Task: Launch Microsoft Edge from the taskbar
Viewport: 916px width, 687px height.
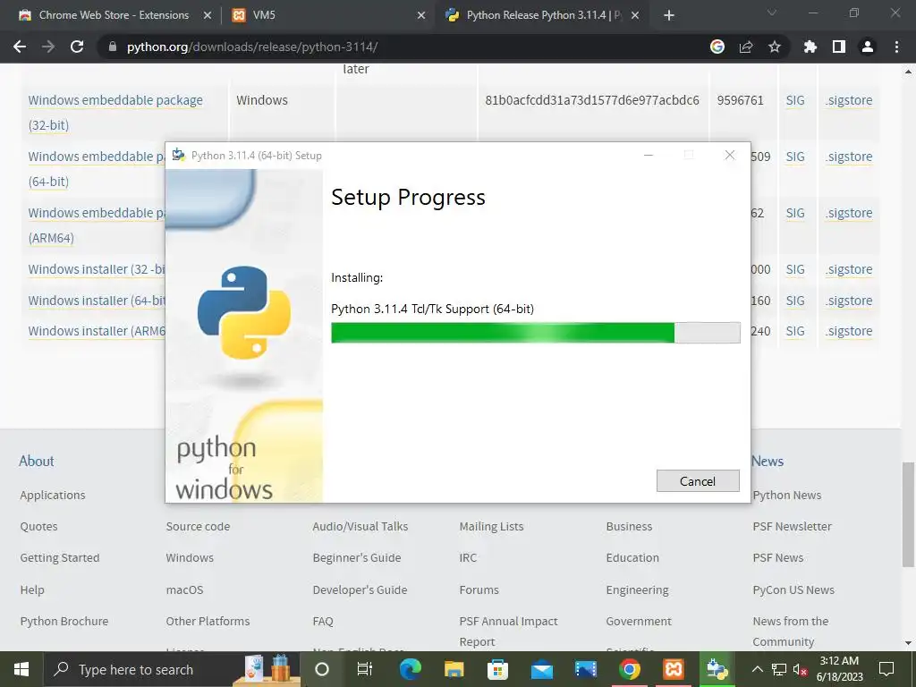Action: pos(410,669)
